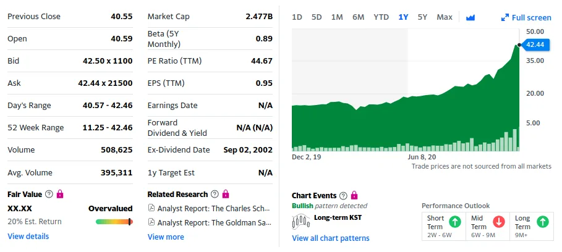Switch chart to 1D range
This screenshot has height=252, width=562.
[x=297, y=17]
